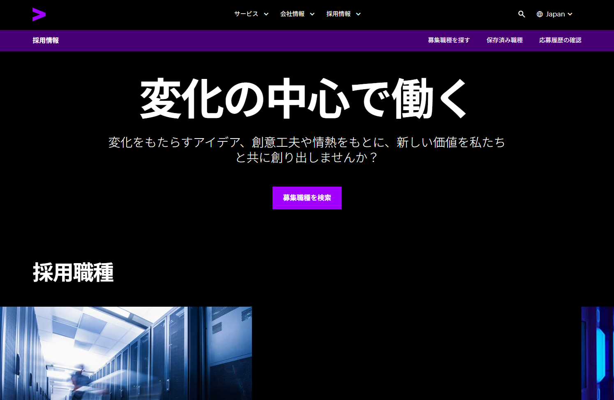The image size is (614, 400).
Task: Open the サービス menu label
Action: [x=246, y=14]
